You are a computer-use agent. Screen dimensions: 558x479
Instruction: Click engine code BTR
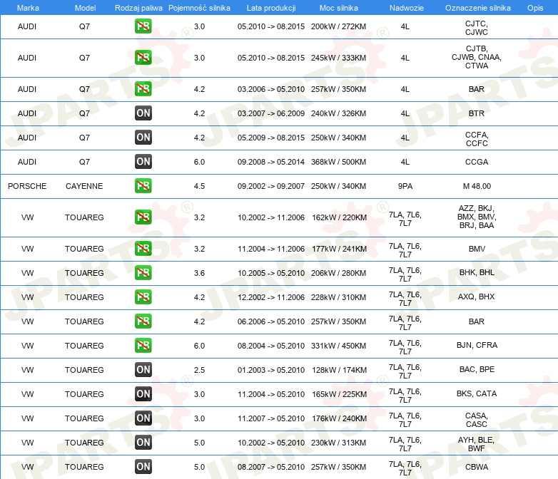[477, 113]
